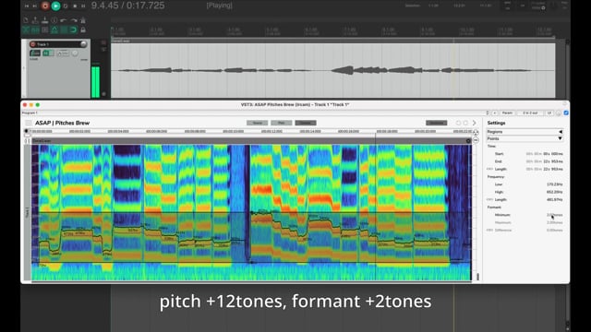Click the Start time value field
Image resolution: width=591 pixels, height=332 pixels.
[x=544, y=154]
